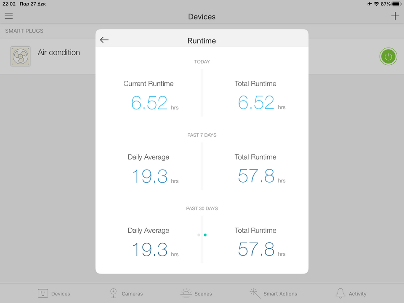Select the Air condition device name

click(x=59, y=52)
